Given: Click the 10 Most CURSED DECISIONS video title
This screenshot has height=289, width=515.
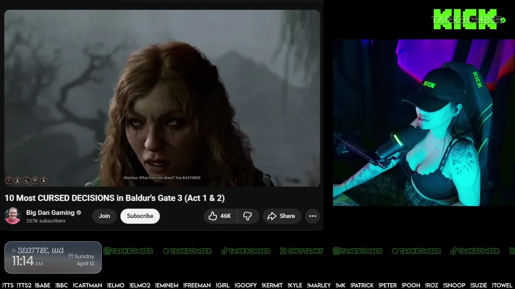Looking at the screenshot, I should click(x=115, y=198).
